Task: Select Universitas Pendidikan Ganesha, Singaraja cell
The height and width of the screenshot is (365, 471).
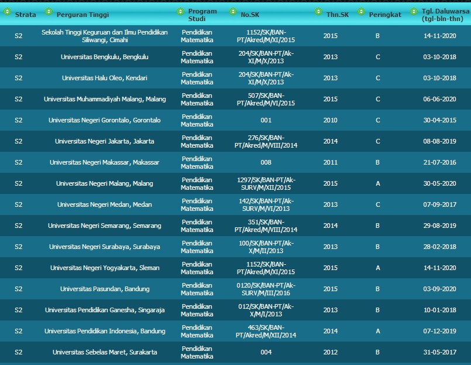Action: tap(105, 309)
